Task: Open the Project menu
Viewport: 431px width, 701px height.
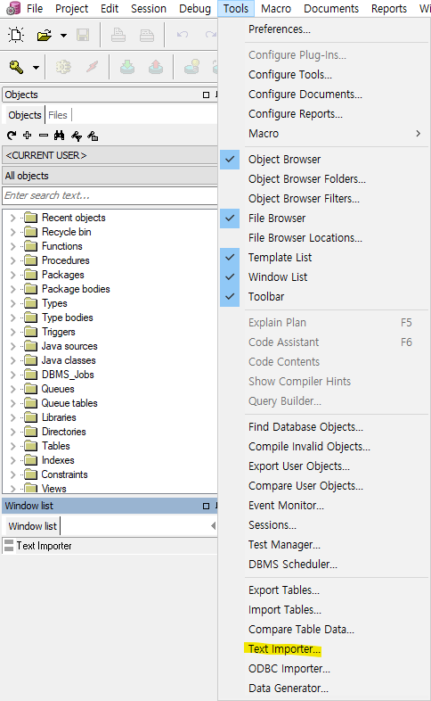Action: point(72,9)
